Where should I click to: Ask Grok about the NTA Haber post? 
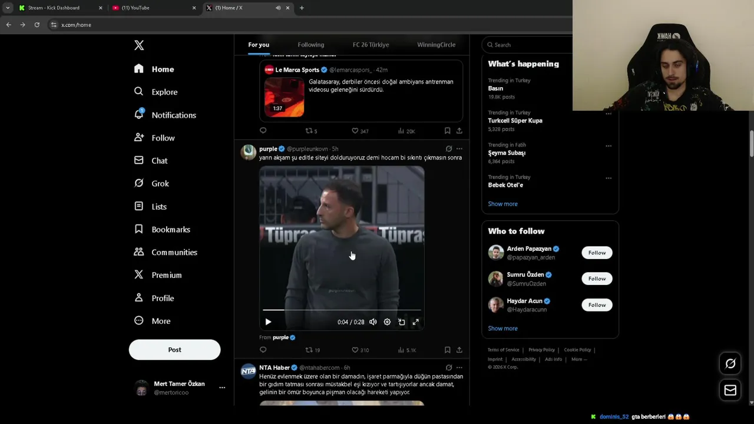pyautogui.click(x=449, y=367)
